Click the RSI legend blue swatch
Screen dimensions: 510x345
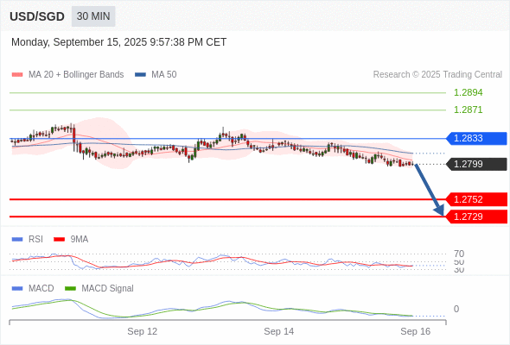(x=17, y=240)
